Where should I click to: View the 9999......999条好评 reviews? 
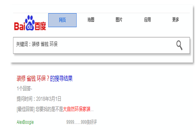[81, 122]
